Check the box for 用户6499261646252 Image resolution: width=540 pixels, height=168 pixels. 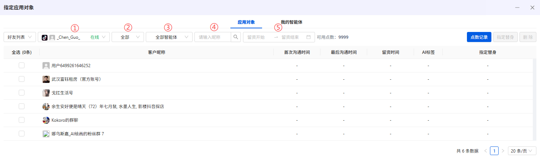tap(22, 65)
